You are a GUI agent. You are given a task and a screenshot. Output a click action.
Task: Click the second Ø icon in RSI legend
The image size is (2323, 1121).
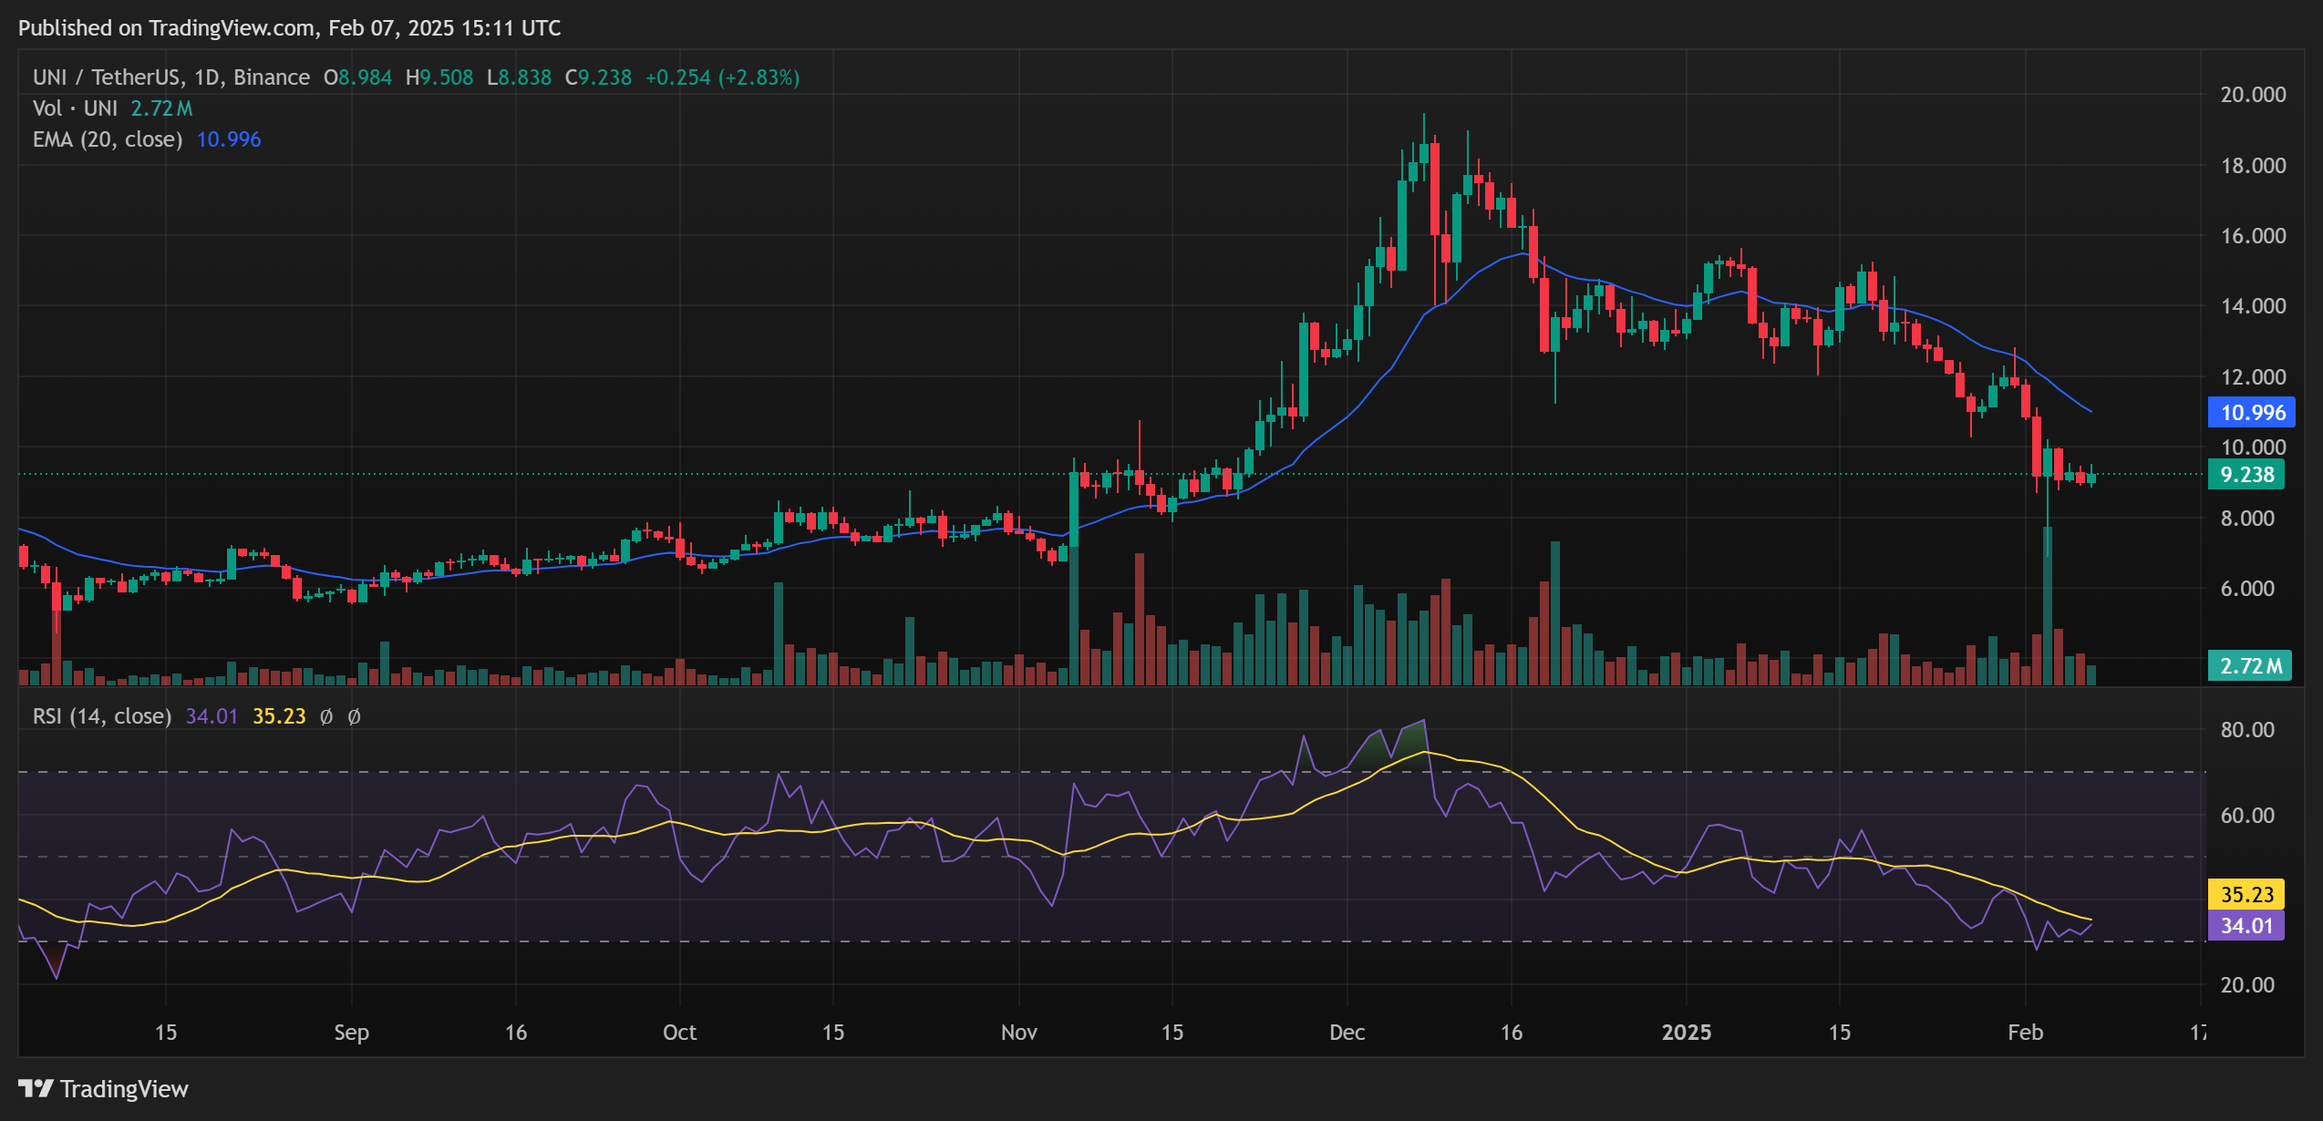pyautogui.click(x=354, y=716)
